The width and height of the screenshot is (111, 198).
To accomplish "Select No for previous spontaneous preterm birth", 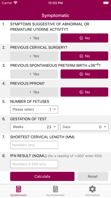I will [84, 74].
